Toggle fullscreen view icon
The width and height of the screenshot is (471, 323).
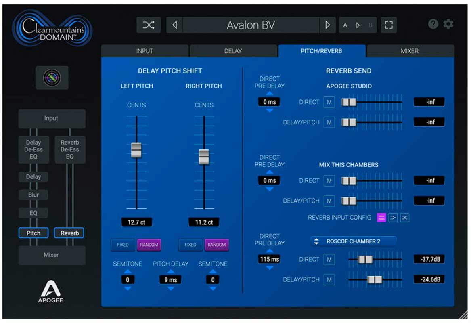coord(388,25)
